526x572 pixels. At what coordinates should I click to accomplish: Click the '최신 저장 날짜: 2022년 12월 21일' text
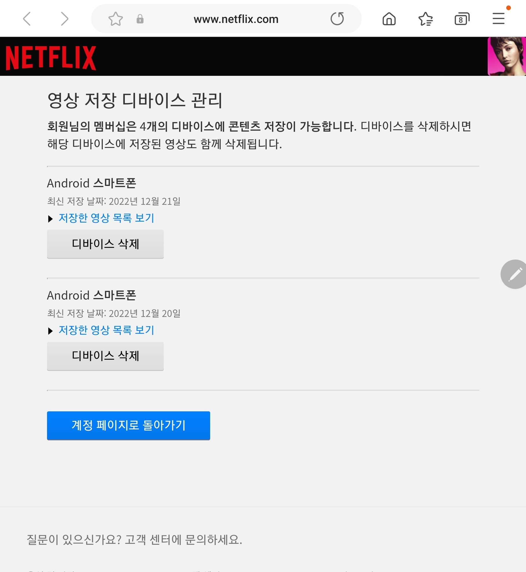[114, 201]
